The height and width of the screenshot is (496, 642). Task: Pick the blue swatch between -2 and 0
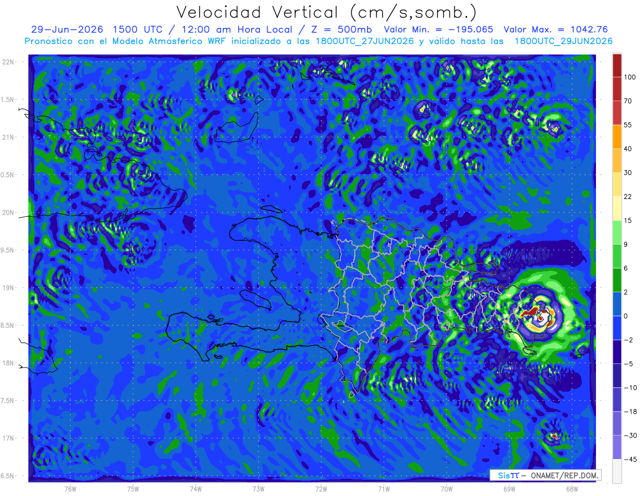(617, 327)
